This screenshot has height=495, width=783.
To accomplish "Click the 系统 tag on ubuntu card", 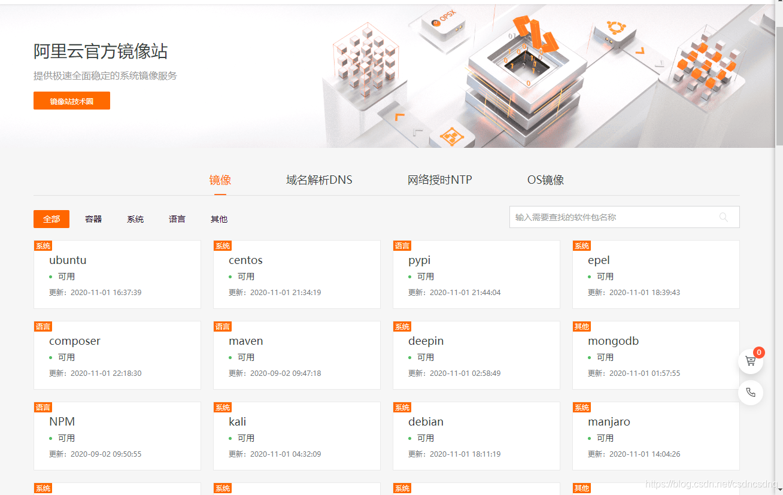I will 43,246.
